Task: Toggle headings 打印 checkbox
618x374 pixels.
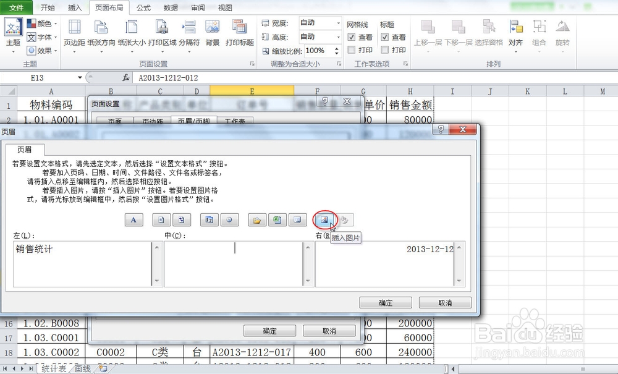Action: click(x=384, y=49)
